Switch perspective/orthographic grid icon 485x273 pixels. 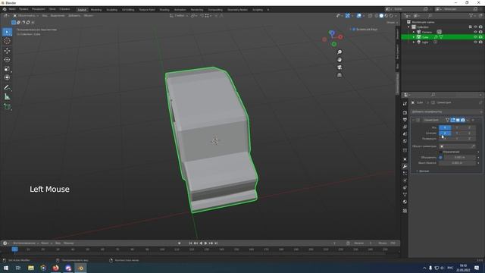click(339, 75)
